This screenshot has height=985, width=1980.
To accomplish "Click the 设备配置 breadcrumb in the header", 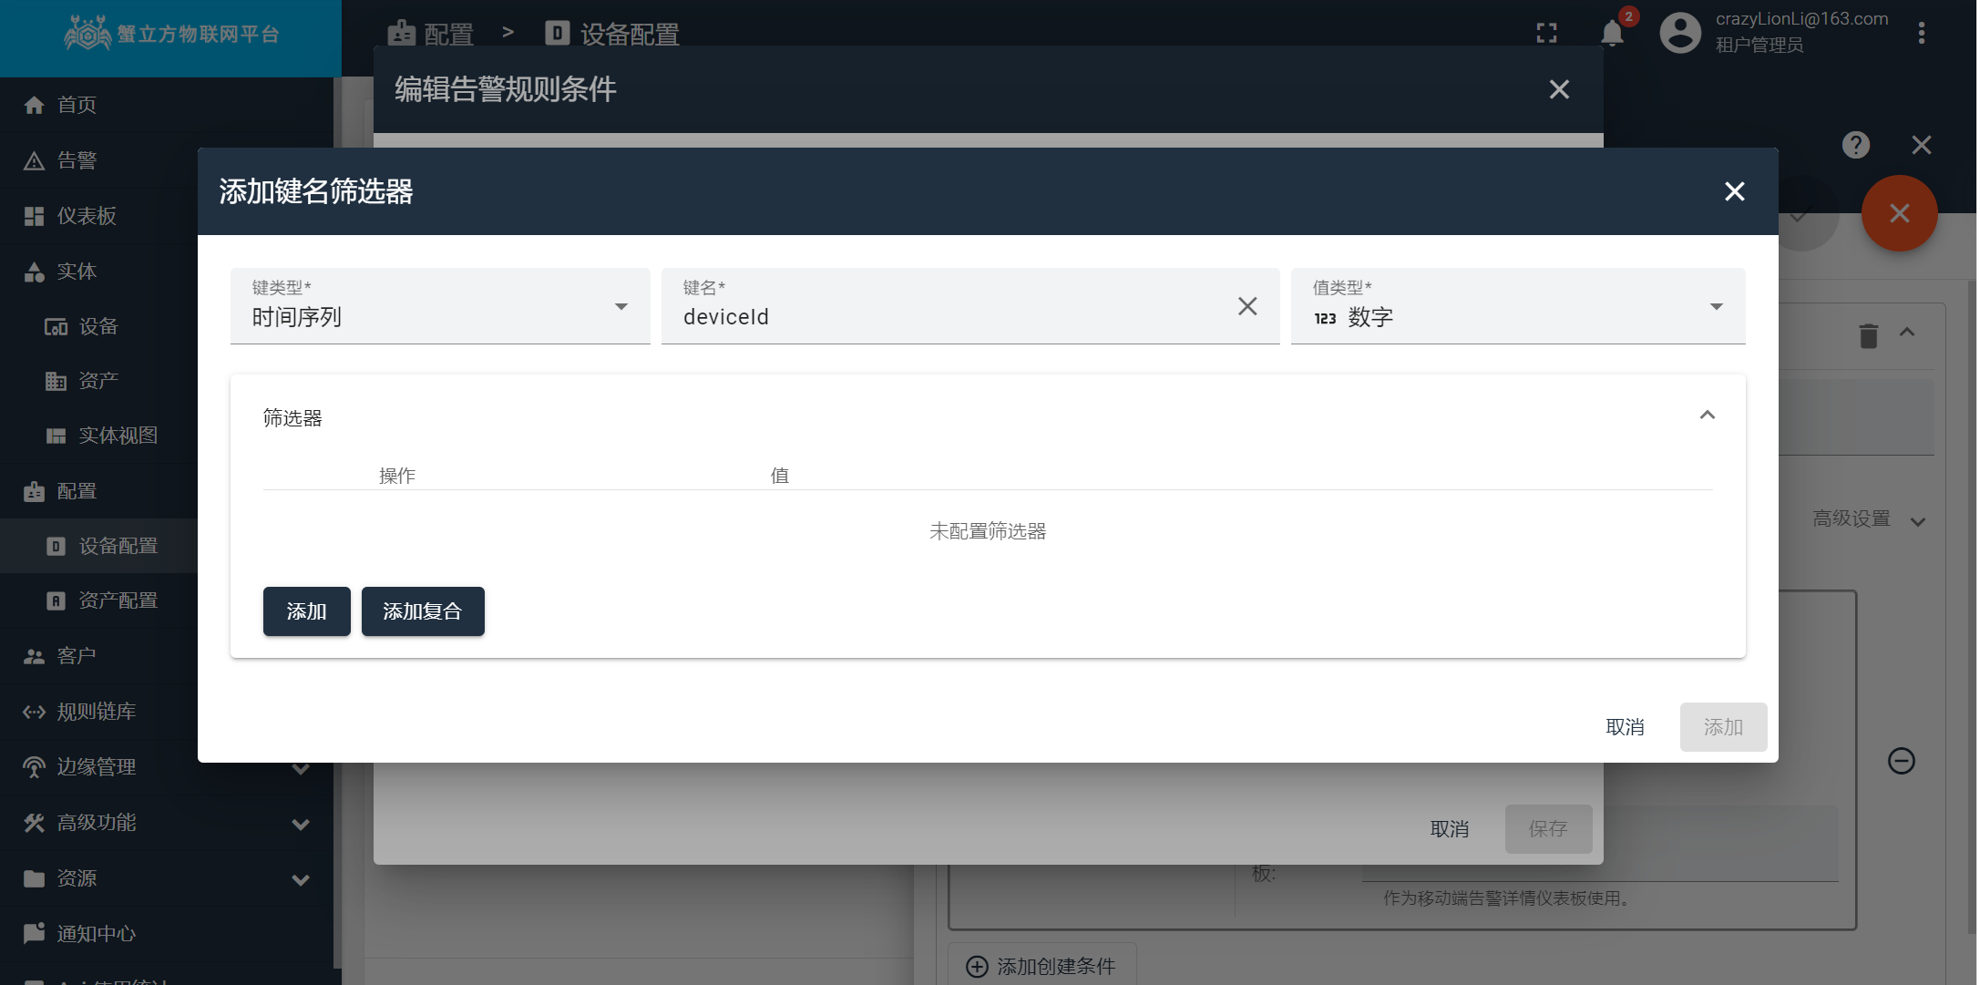I will pos(612,35).
